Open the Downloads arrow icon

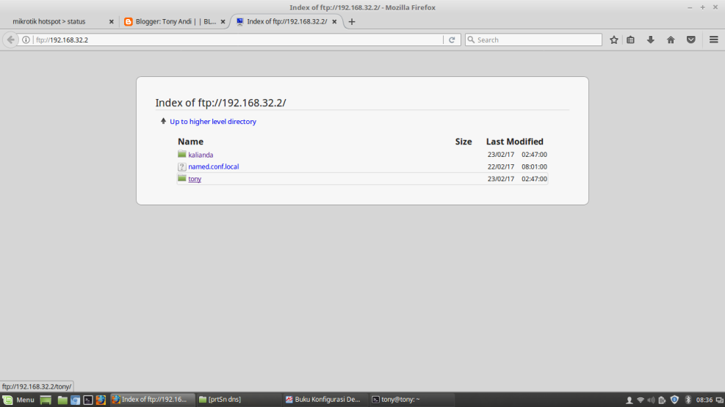coord(650,40)
